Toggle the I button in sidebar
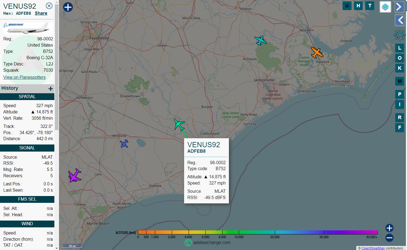407x250 pixels. tap(400, 104)
